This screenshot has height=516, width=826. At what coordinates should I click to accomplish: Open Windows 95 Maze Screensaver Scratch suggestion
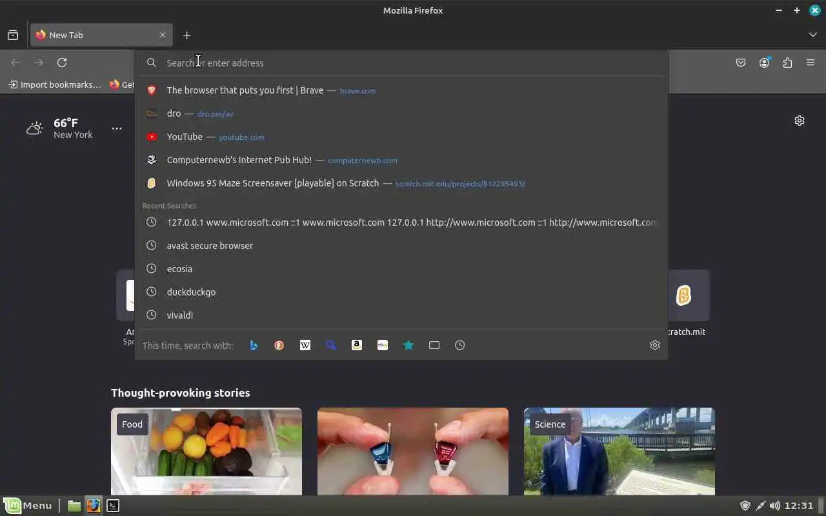[x=401, y=183]
